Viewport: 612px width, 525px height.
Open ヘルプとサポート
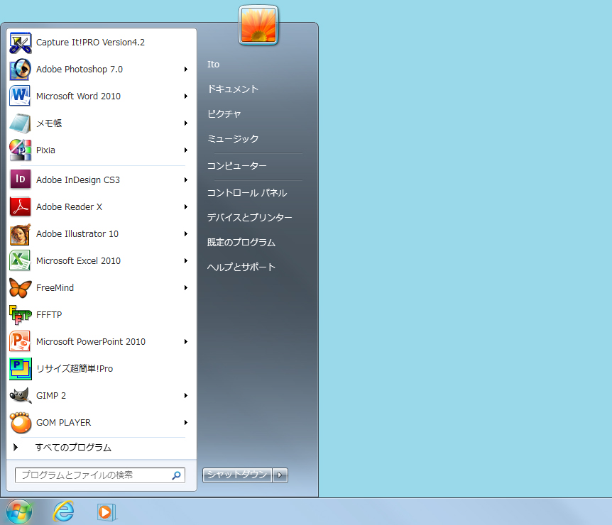pos(241,267)
